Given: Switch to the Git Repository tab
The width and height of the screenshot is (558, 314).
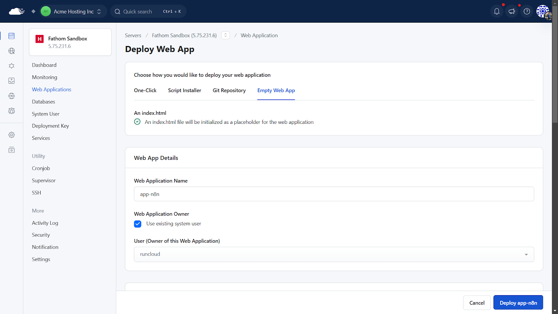Looking at the screenshot, I should pos(229,90).
